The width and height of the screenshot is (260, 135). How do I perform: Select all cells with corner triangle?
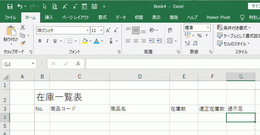point(5,77)
